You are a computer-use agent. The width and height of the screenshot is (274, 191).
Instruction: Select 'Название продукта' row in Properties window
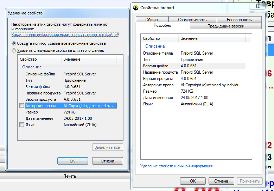point(194,72)
